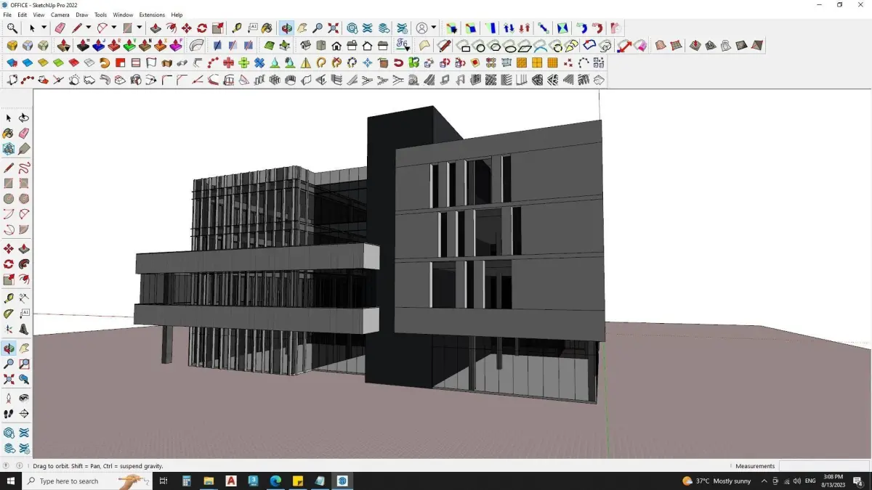Choose the Sandbox Smoove tool
The image size is (872, 490).
(695, 45)
